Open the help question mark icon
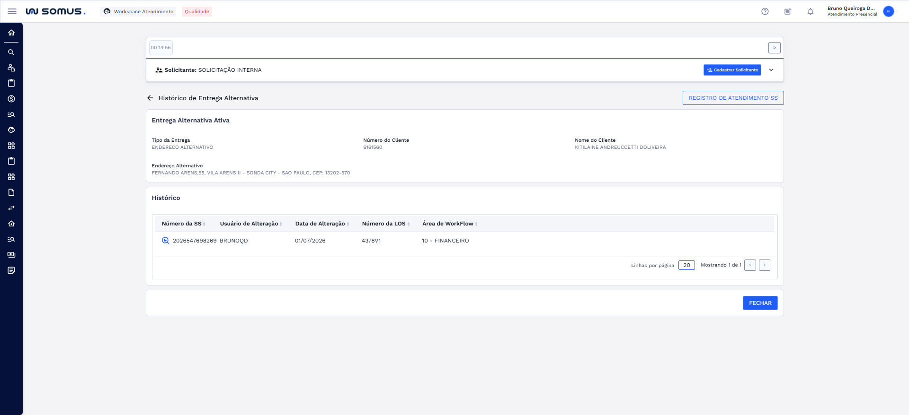 click(765, 11)
